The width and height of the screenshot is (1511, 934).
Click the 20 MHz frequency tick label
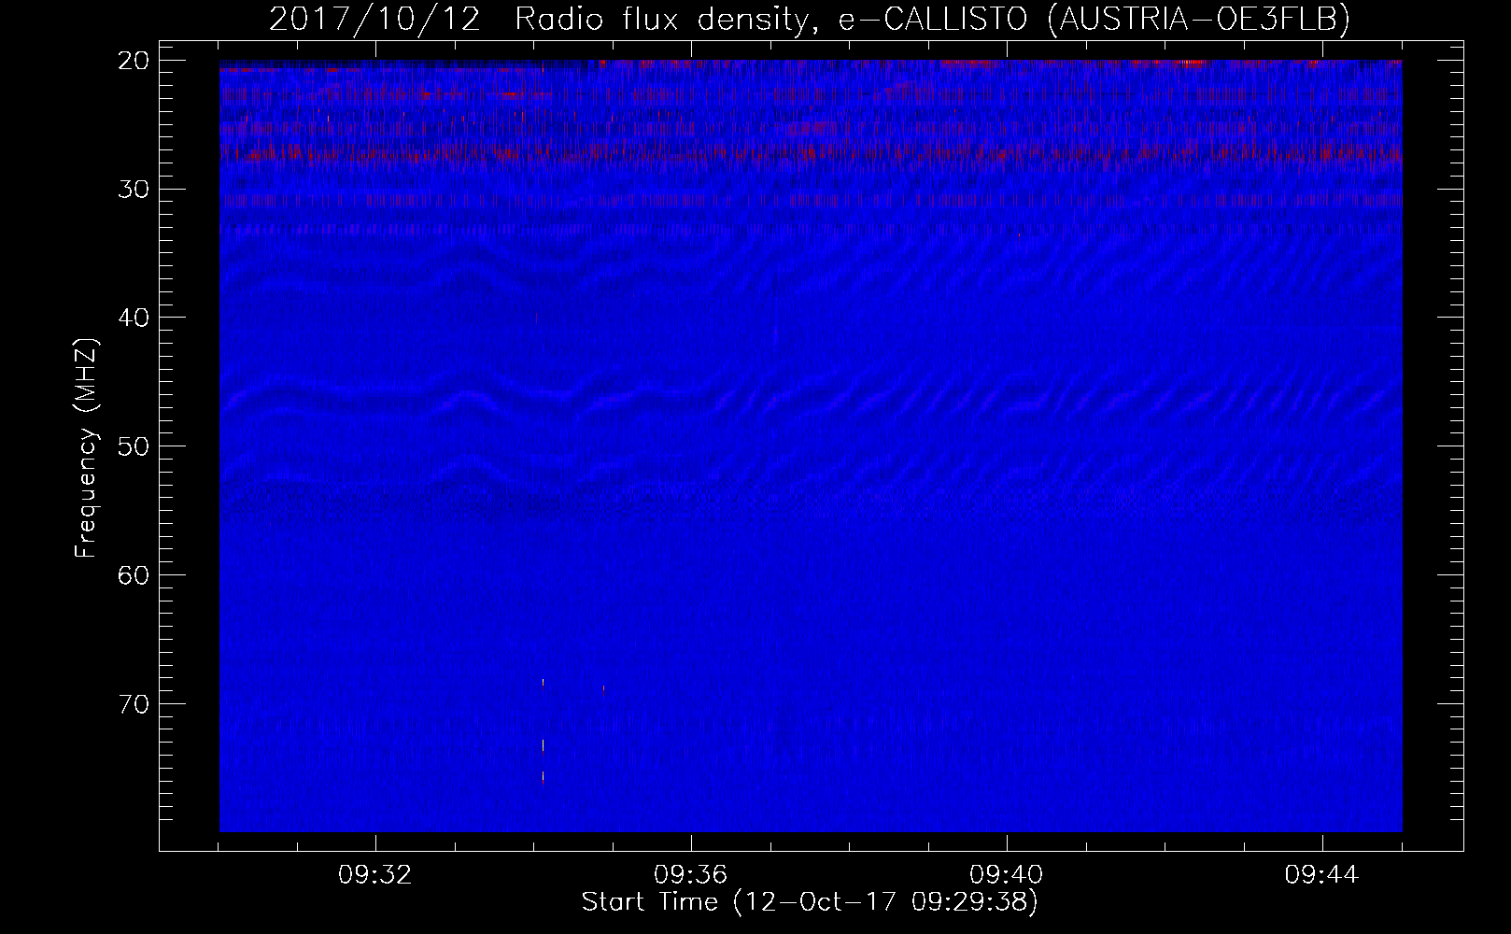point(134,60)
